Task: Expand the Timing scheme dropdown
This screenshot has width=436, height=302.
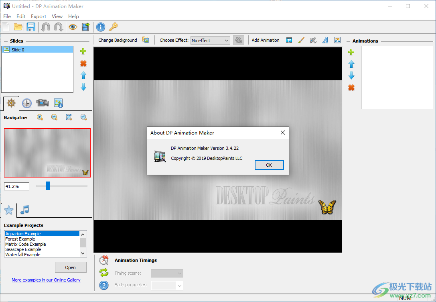Action: pyautogui.click(x=167, y=273)
